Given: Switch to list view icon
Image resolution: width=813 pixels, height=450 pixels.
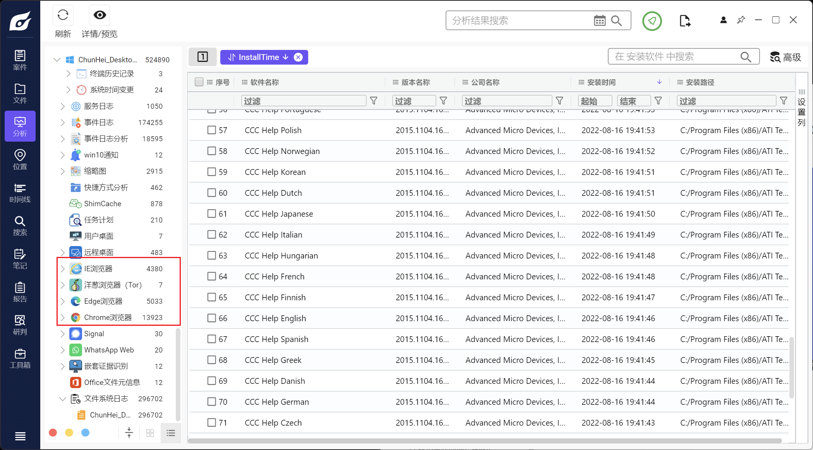Looking at the screenshot, I should point(171,433).
